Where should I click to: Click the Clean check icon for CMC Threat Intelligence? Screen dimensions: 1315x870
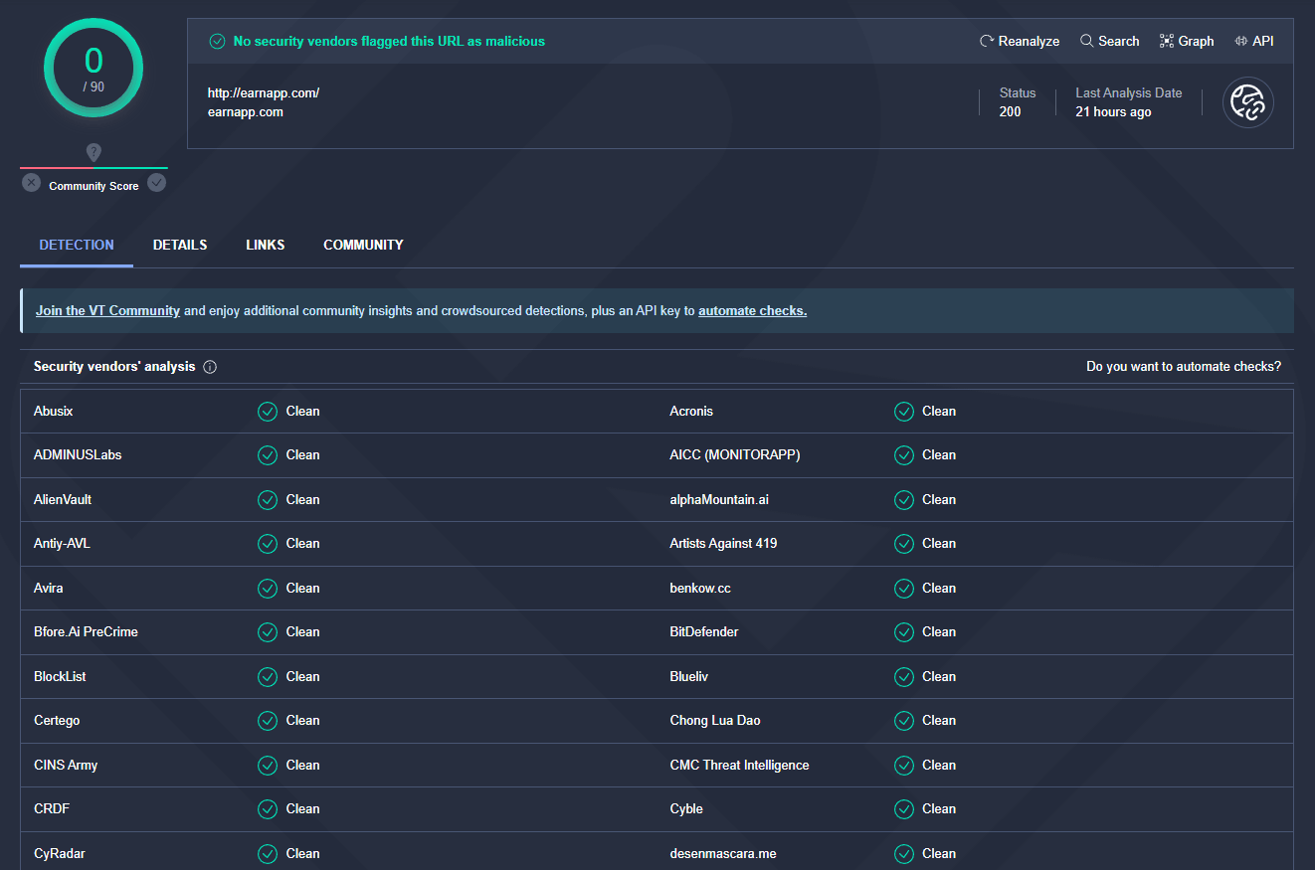tap(904, 765)
